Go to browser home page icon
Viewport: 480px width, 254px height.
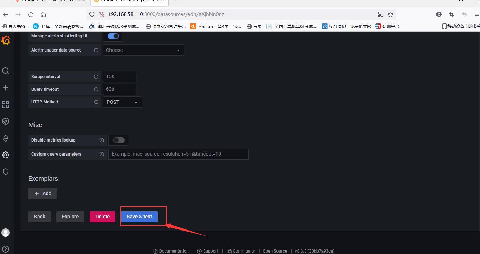pos(43,14)
